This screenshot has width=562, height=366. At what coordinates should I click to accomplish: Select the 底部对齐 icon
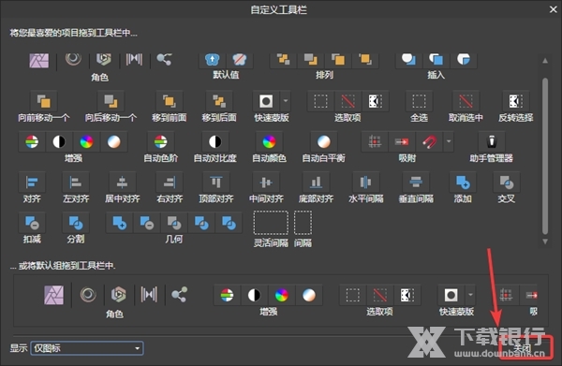click(316, 183)
